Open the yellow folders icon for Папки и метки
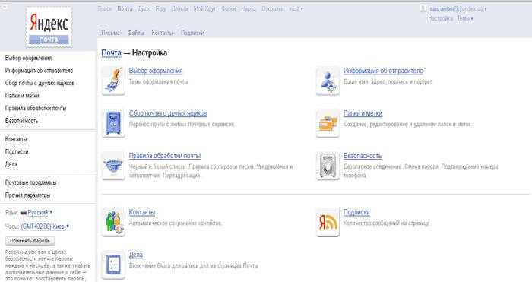The height and width of the screenshot is (282, 532). (328, 123)
